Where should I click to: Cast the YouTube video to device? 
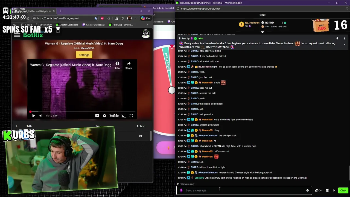tap(124, 116)
